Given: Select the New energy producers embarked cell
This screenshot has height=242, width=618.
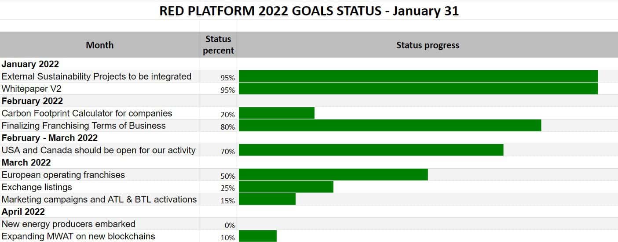Looking at the screenshot, I should (x=100, y=224).
